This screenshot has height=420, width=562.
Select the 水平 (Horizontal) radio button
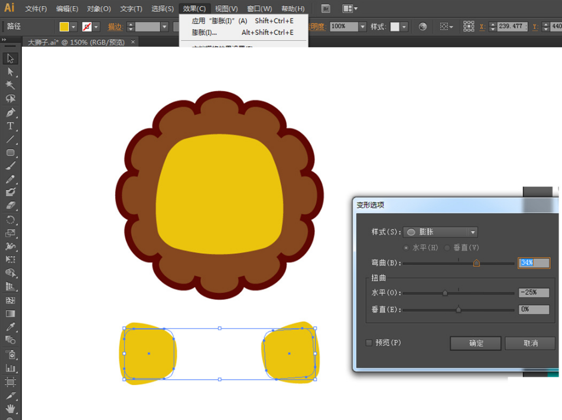(407, 247)
